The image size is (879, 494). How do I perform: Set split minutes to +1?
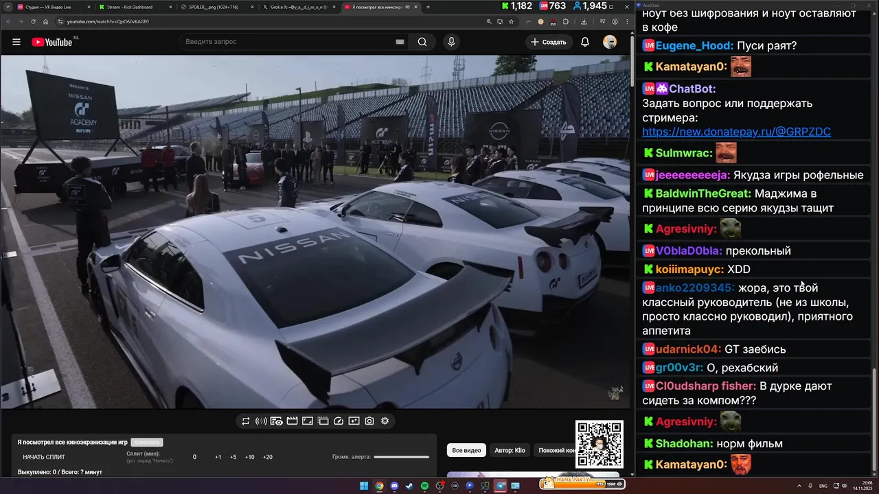click(218, 457)
